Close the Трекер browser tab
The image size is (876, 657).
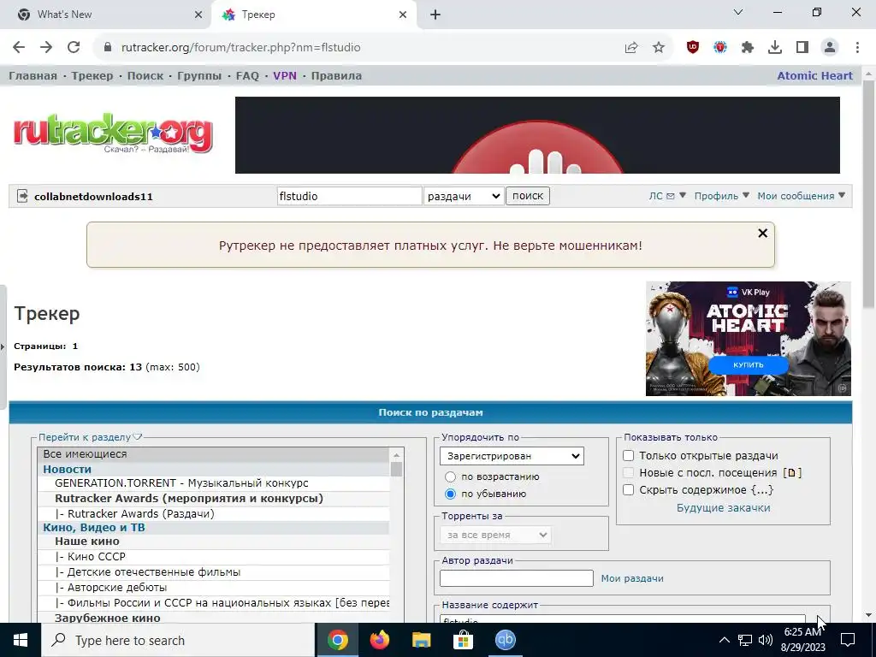pos(403,15)
